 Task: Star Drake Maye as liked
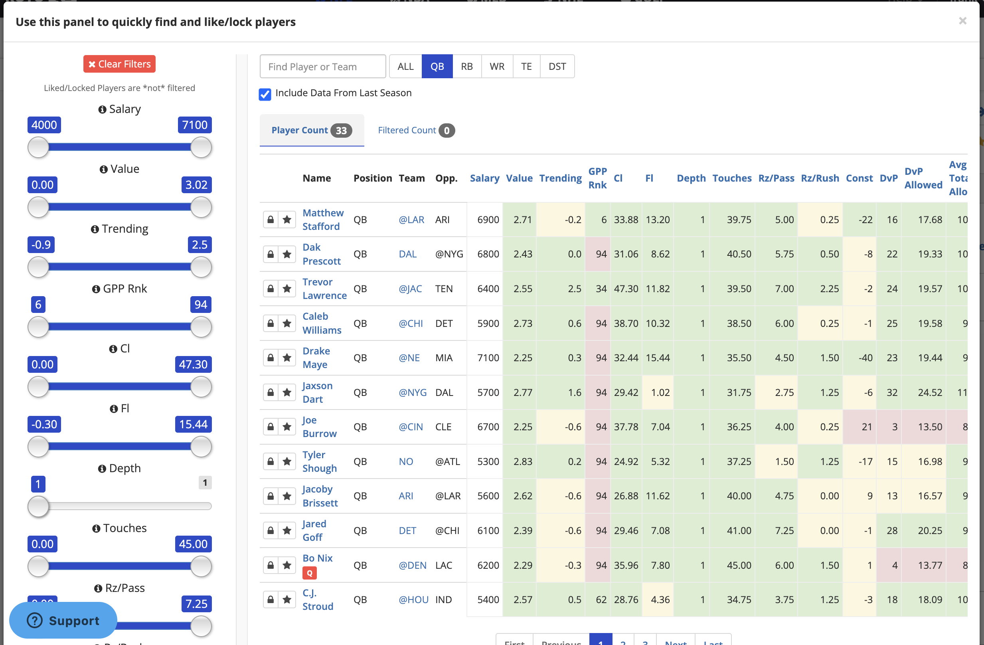coord(287,358)
